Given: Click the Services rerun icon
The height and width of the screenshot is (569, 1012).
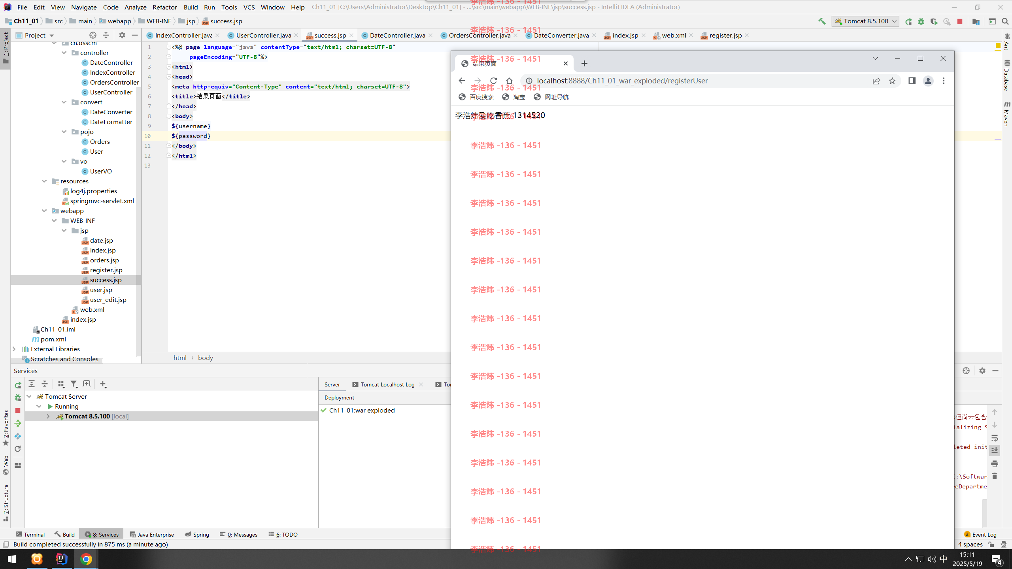Looking at the screenshot, I should [x=18, y=385].
